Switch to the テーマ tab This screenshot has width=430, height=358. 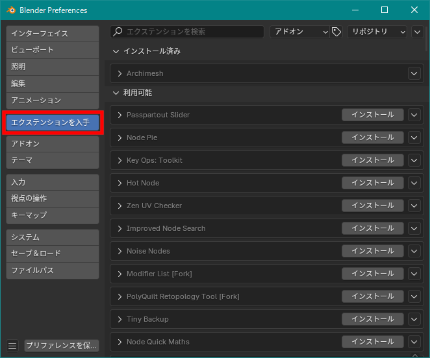(53, 160)
